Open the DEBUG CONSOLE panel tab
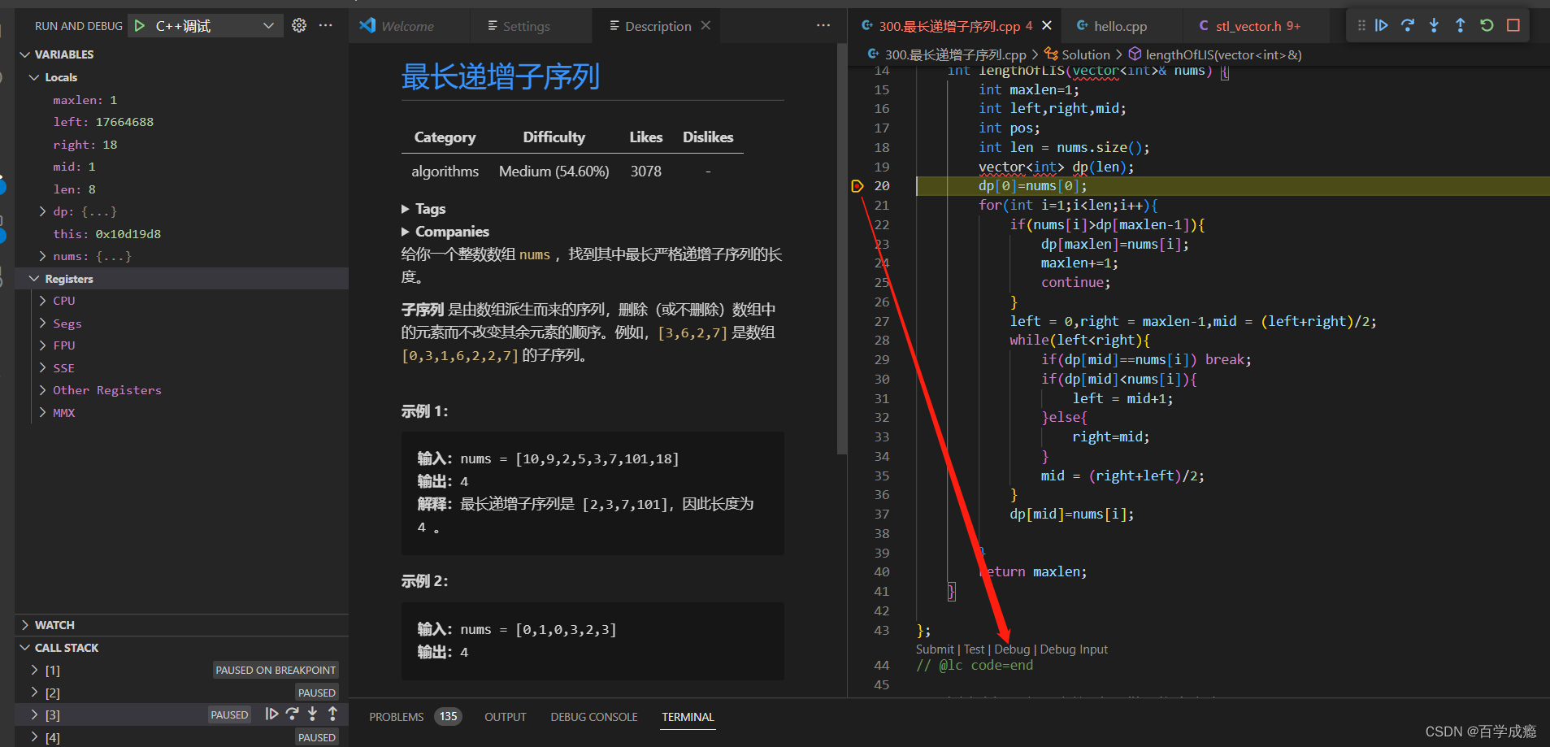 (594, 717)
